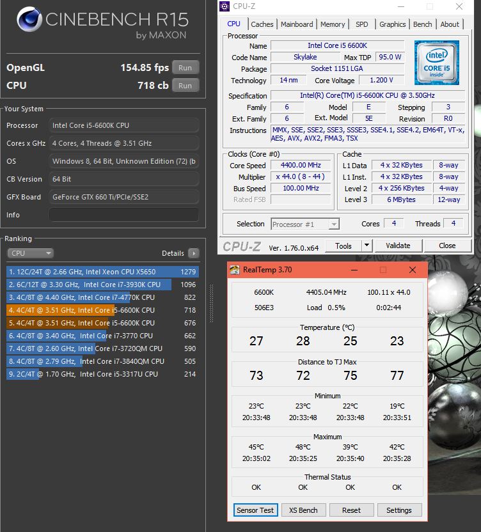Switch to the Caches tab
Image resolution: width=481 pixels, height=532 pixels.
click(x=262, y=24)
